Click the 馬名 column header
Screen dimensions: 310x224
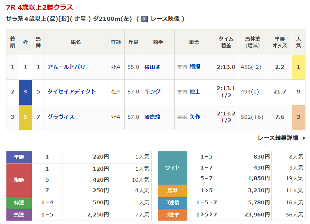[x=76, y=42]
